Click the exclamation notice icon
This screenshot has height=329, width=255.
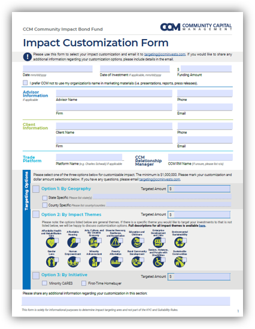click(27, 56)
